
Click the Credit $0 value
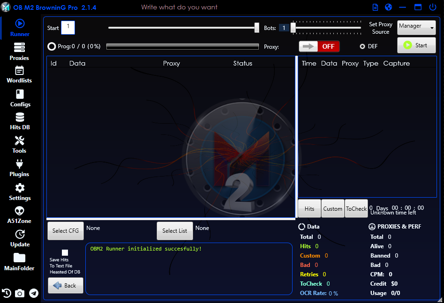tap(394, 283)
